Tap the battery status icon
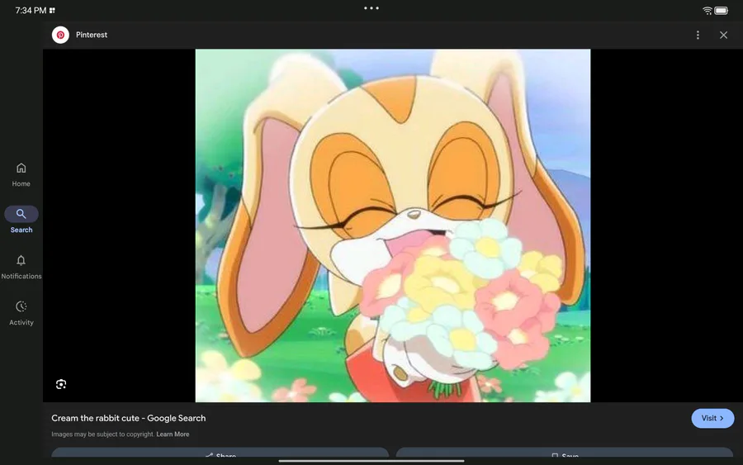Image resolution: width=743 pixels, height=465 pixels. tap(721, 11)
